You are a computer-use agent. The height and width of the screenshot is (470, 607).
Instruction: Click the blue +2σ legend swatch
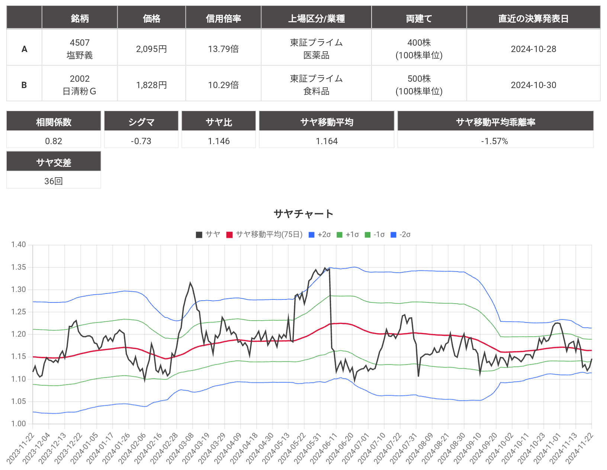click(x=312, y=235)
